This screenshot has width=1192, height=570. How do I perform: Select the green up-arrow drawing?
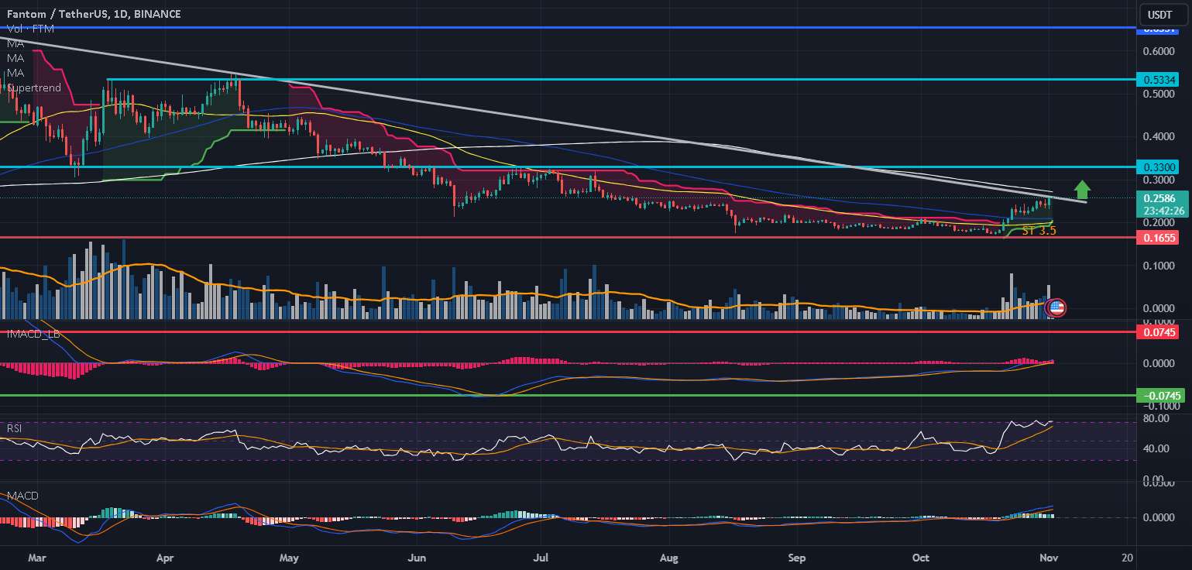pos(1082,189)
